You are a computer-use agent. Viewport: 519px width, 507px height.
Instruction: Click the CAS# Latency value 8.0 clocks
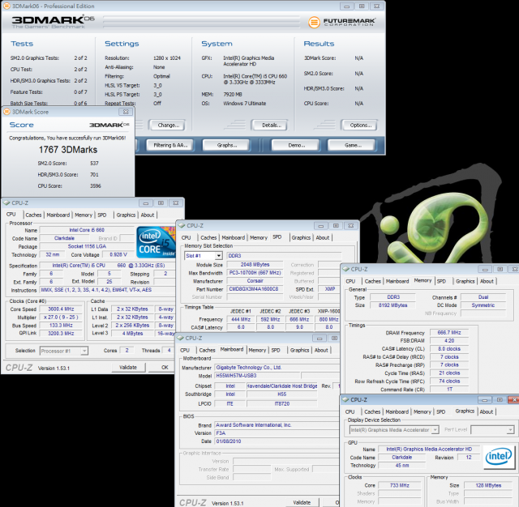(449, 349)
